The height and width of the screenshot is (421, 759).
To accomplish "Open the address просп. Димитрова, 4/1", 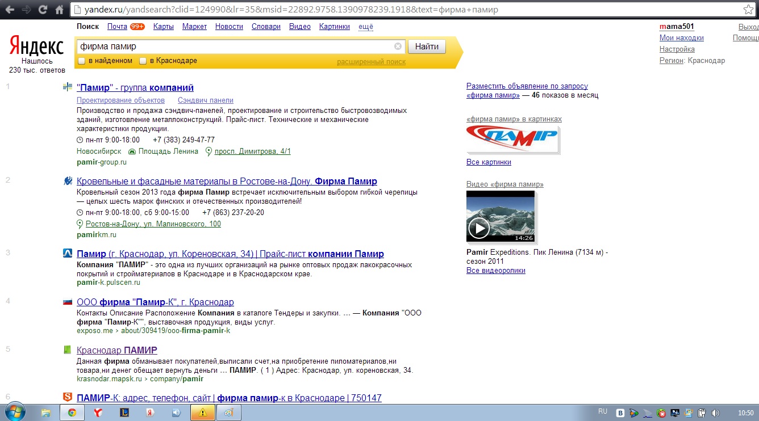I will pyautogui.click(x=252, y=151).
